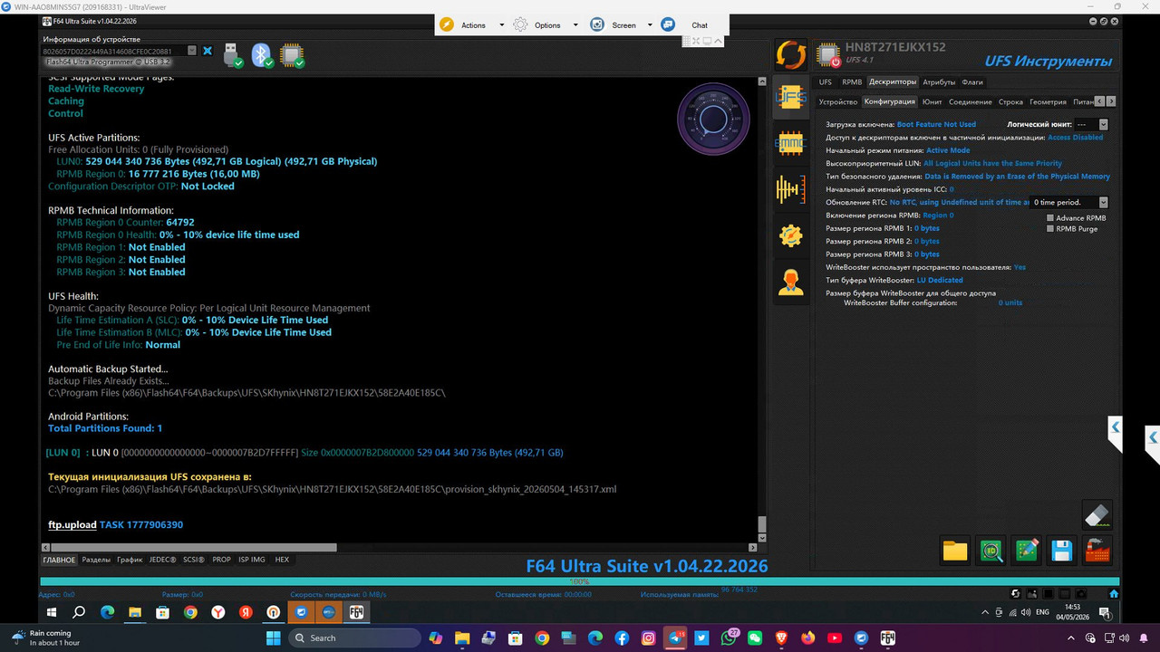Open the waveform signal sidebar icon

tap(791, 189)
